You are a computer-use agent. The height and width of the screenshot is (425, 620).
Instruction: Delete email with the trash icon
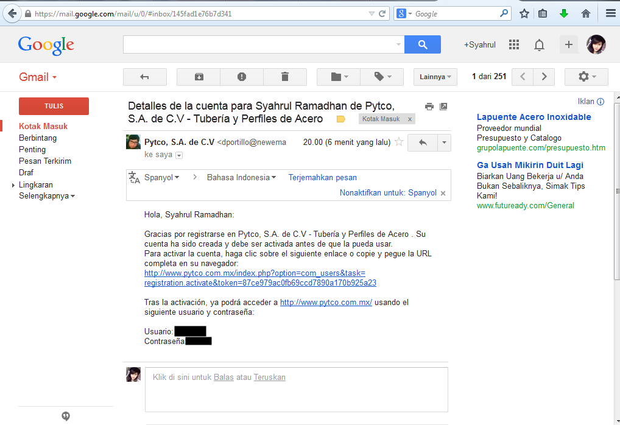tap(284, 77)
